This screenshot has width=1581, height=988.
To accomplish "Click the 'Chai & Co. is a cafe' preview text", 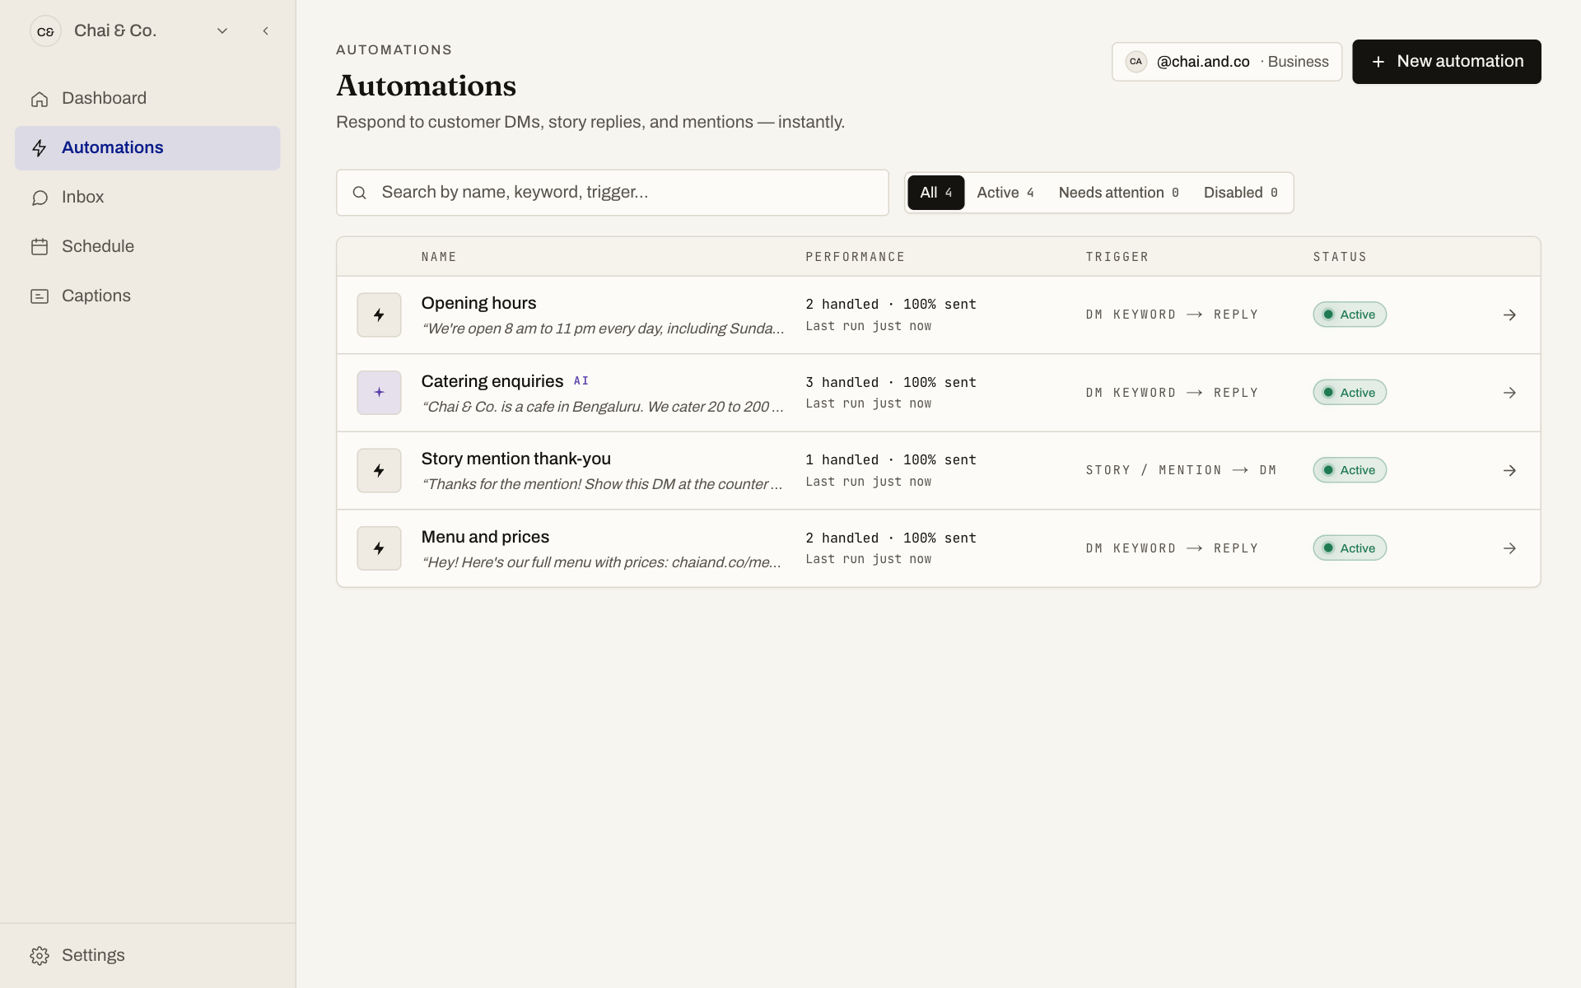I will tap(602, 408).
